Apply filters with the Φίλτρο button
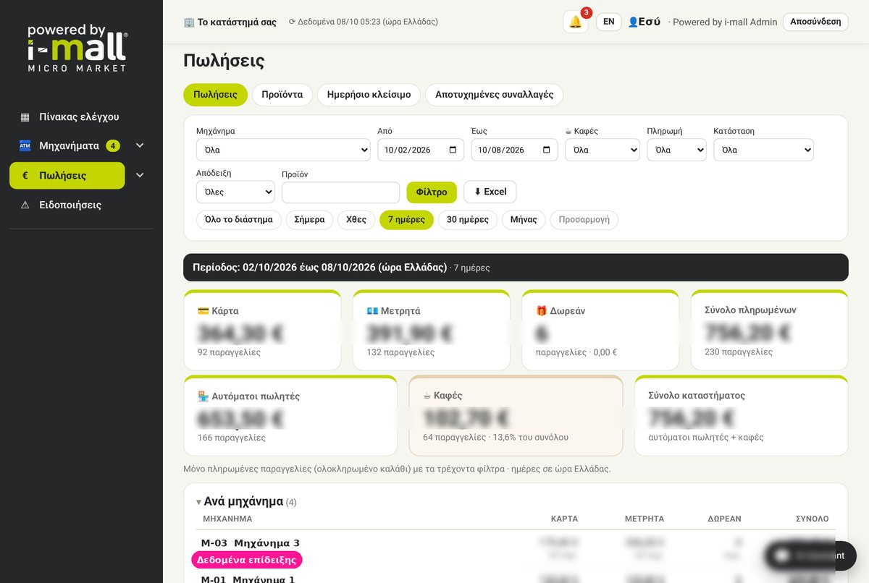This screenshot has width=869, height=583. [x=432, y=192]
